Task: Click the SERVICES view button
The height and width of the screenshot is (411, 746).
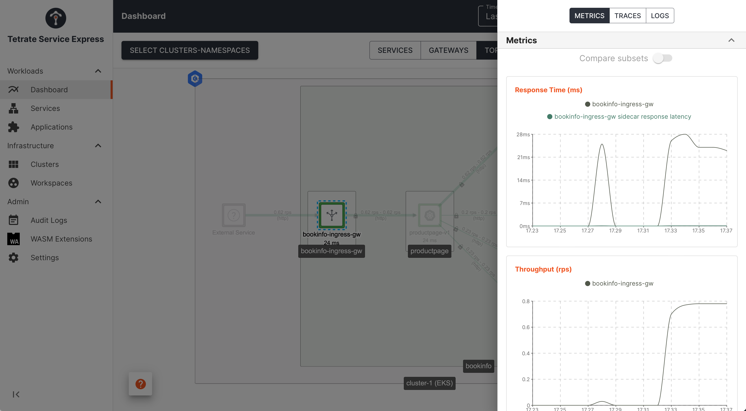Action: 395,50
